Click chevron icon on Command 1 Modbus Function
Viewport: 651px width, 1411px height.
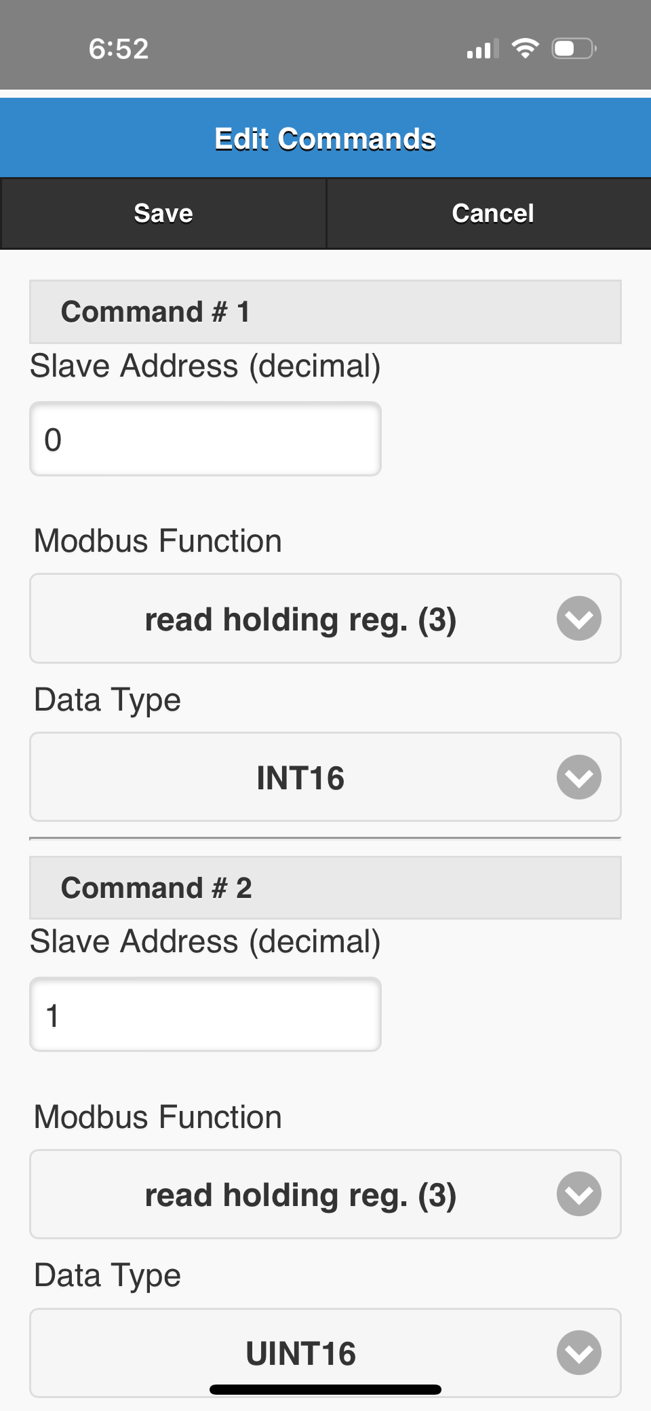579,618
